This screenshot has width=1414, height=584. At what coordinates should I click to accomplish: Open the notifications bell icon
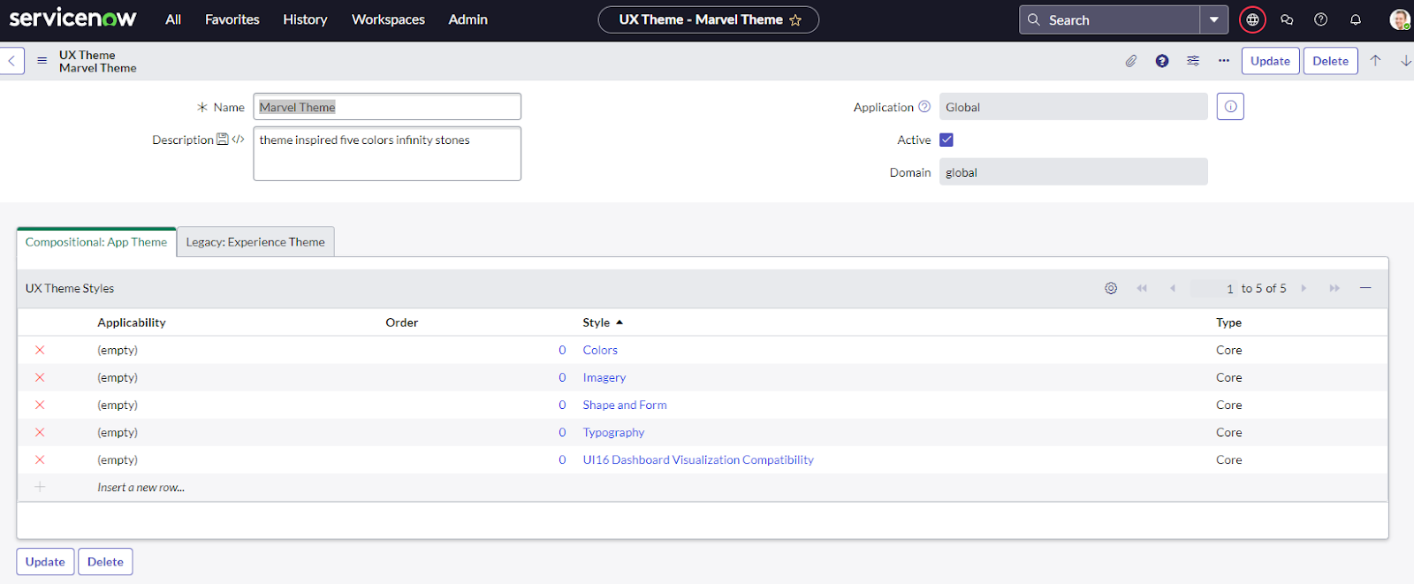[1355, 19]
